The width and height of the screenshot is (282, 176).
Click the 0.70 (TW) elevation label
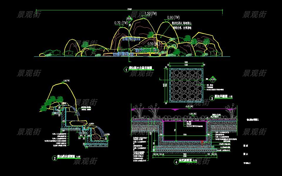(121, 23)
